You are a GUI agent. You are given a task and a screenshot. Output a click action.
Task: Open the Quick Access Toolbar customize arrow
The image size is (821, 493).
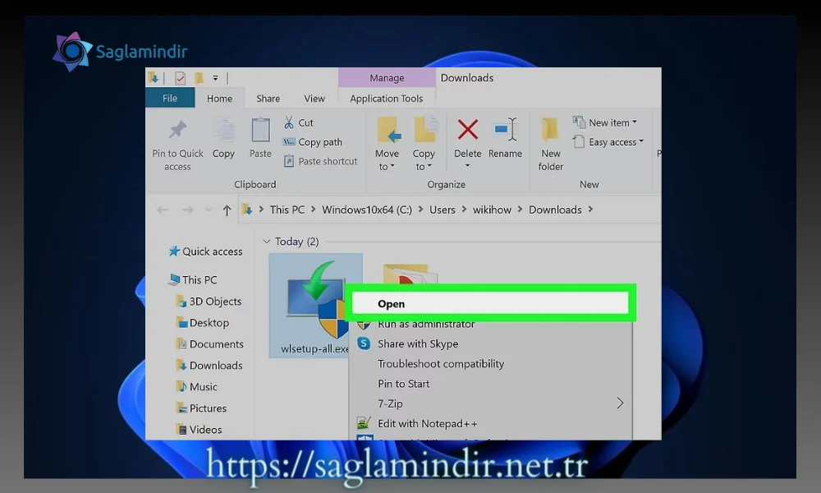point(215,78)
